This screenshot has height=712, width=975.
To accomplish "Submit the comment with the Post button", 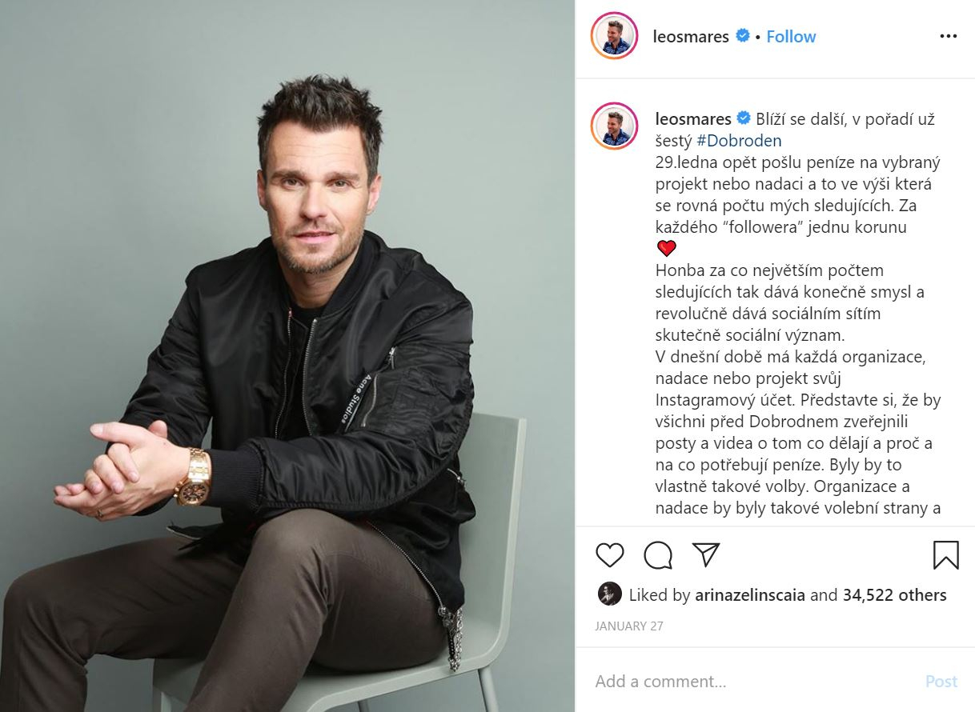I will tap(941, 682).
